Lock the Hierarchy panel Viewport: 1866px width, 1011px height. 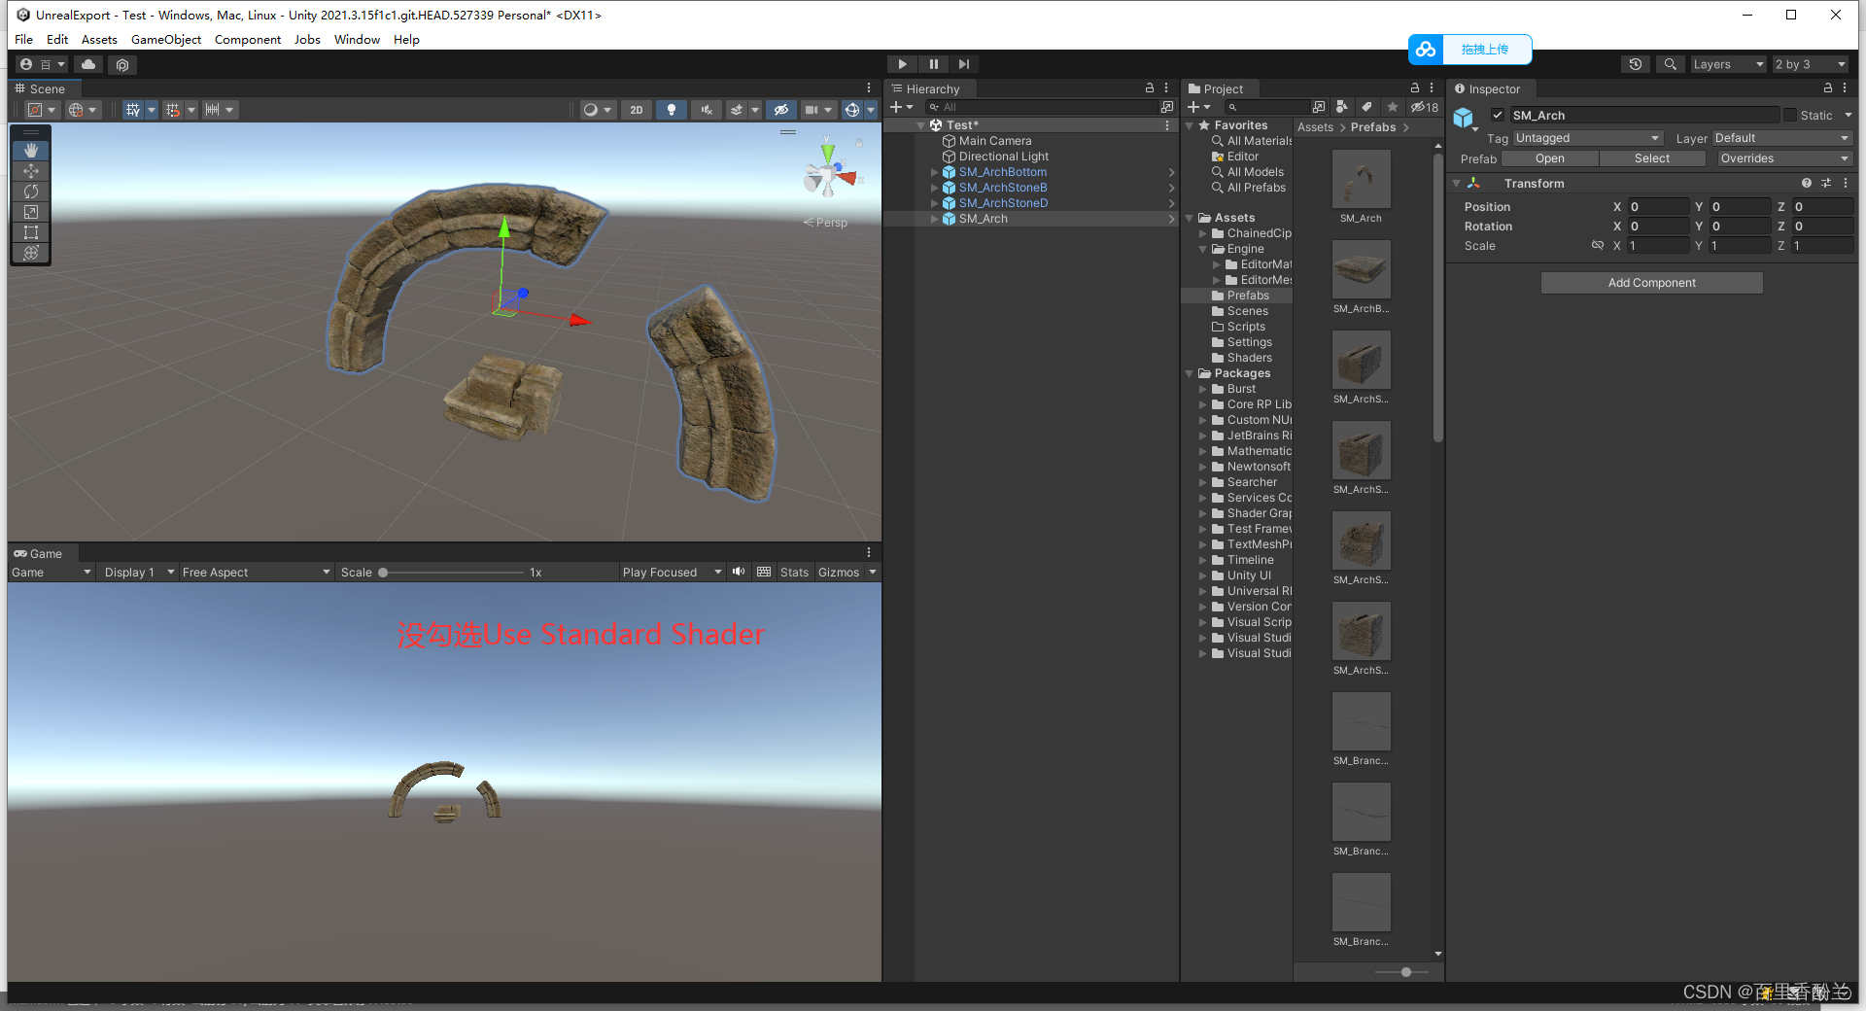click(x=1150, y=87)
